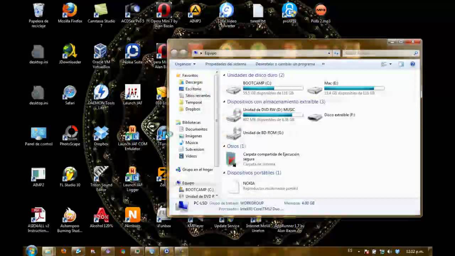Viewport: 455px width, 256px height.
Task: Select the tareas.txt file on desktop
Action: [258, 14]
